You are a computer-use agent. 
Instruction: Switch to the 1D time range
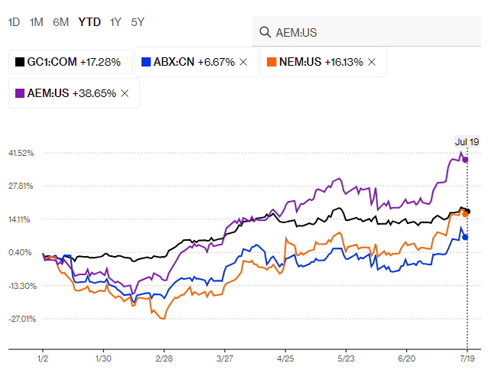click(14, 22)
